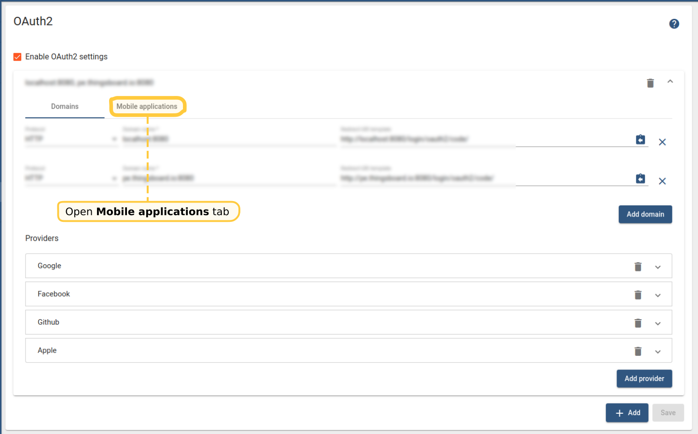Viewport: 698px width, 434px height.
Task: Delete the OAuth2 domain settings block
Action: pyautogui.click(x=650, y=83)
